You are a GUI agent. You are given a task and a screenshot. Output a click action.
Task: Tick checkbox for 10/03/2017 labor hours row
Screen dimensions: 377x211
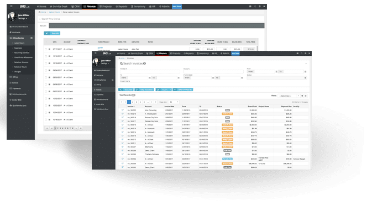[x=46, y=106]
